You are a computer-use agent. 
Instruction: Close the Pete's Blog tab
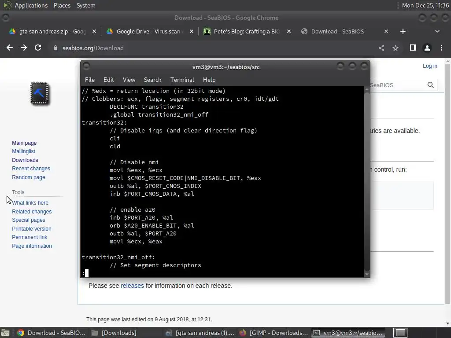[289, 31]
